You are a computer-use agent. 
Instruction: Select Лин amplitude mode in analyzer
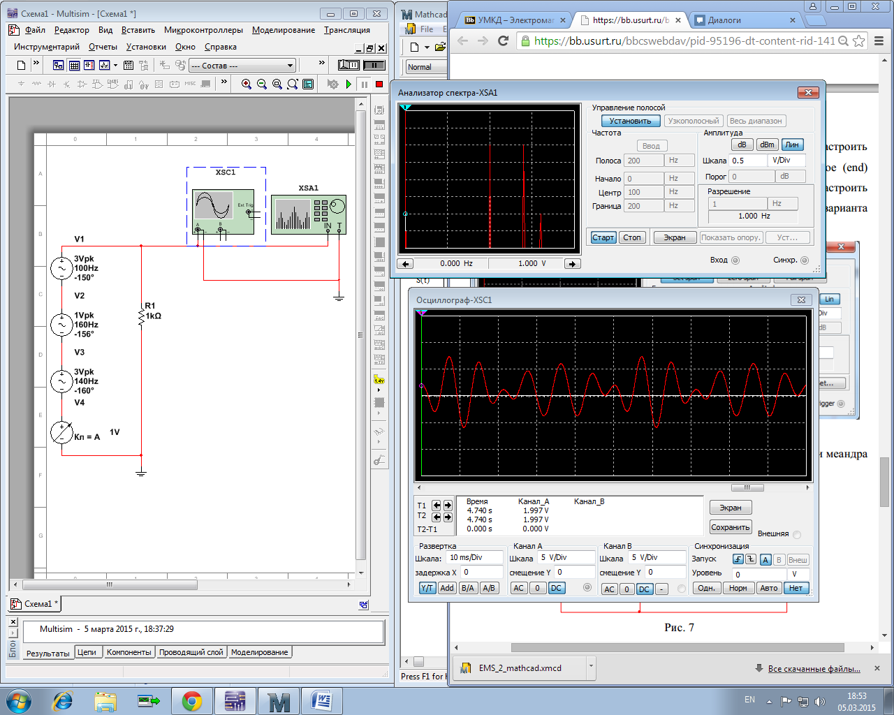tap(792, 145)
